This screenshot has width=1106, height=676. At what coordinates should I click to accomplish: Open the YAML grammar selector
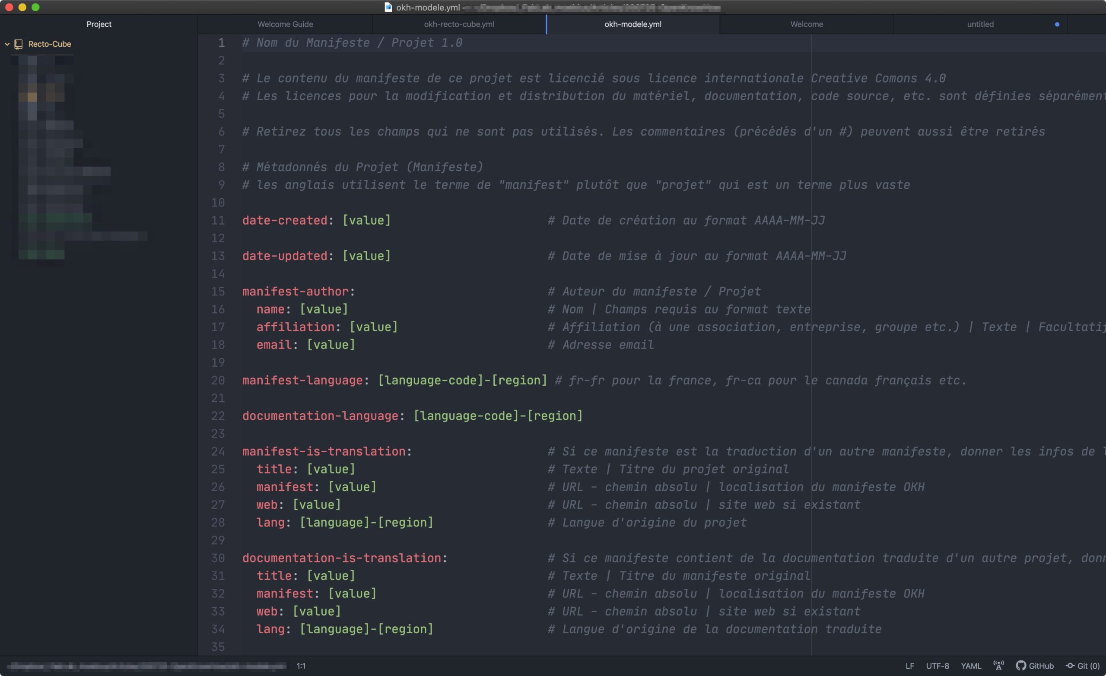pyautogui.click(x=971, y=666)
